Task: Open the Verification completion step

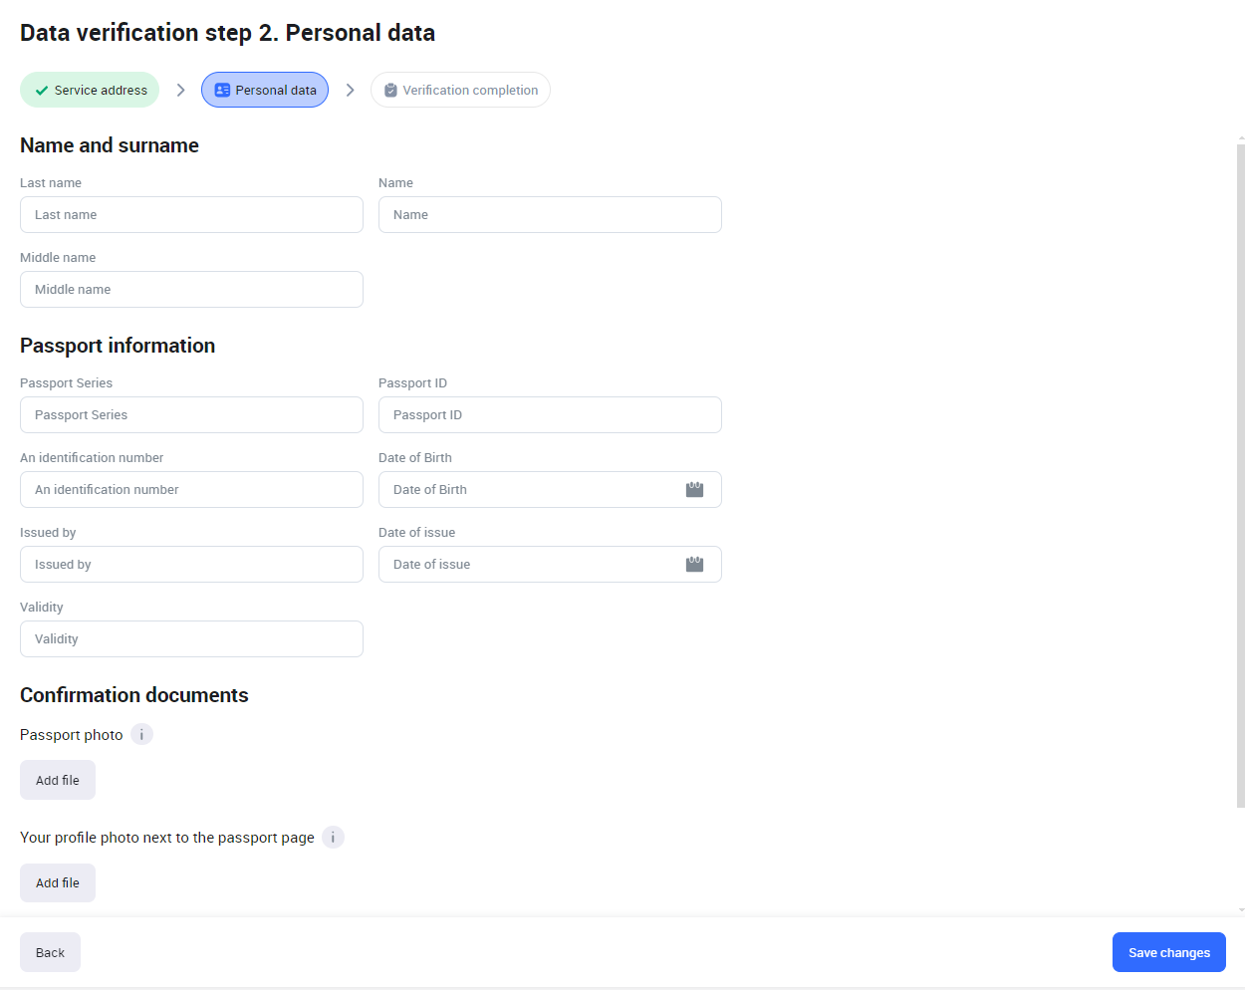Action: point(460,91)
